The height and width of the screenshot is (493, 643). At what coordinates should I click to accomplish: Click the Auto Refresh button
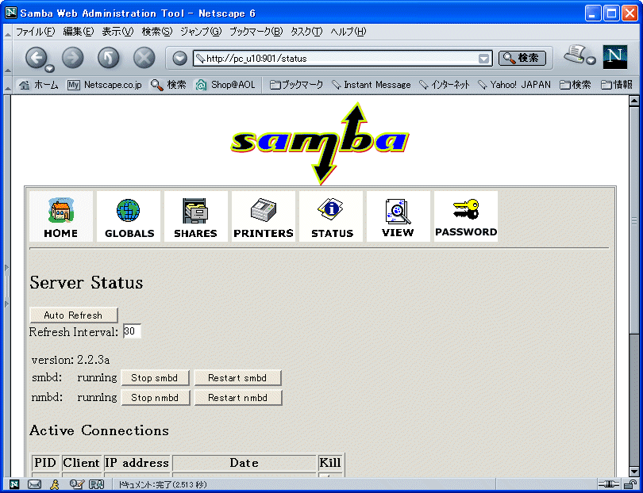coord(73,315)
